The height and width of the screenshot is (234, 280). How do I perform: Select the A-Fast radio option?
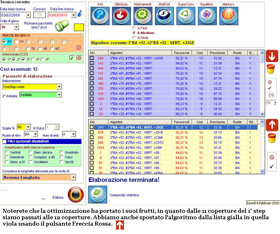[134, 28]
